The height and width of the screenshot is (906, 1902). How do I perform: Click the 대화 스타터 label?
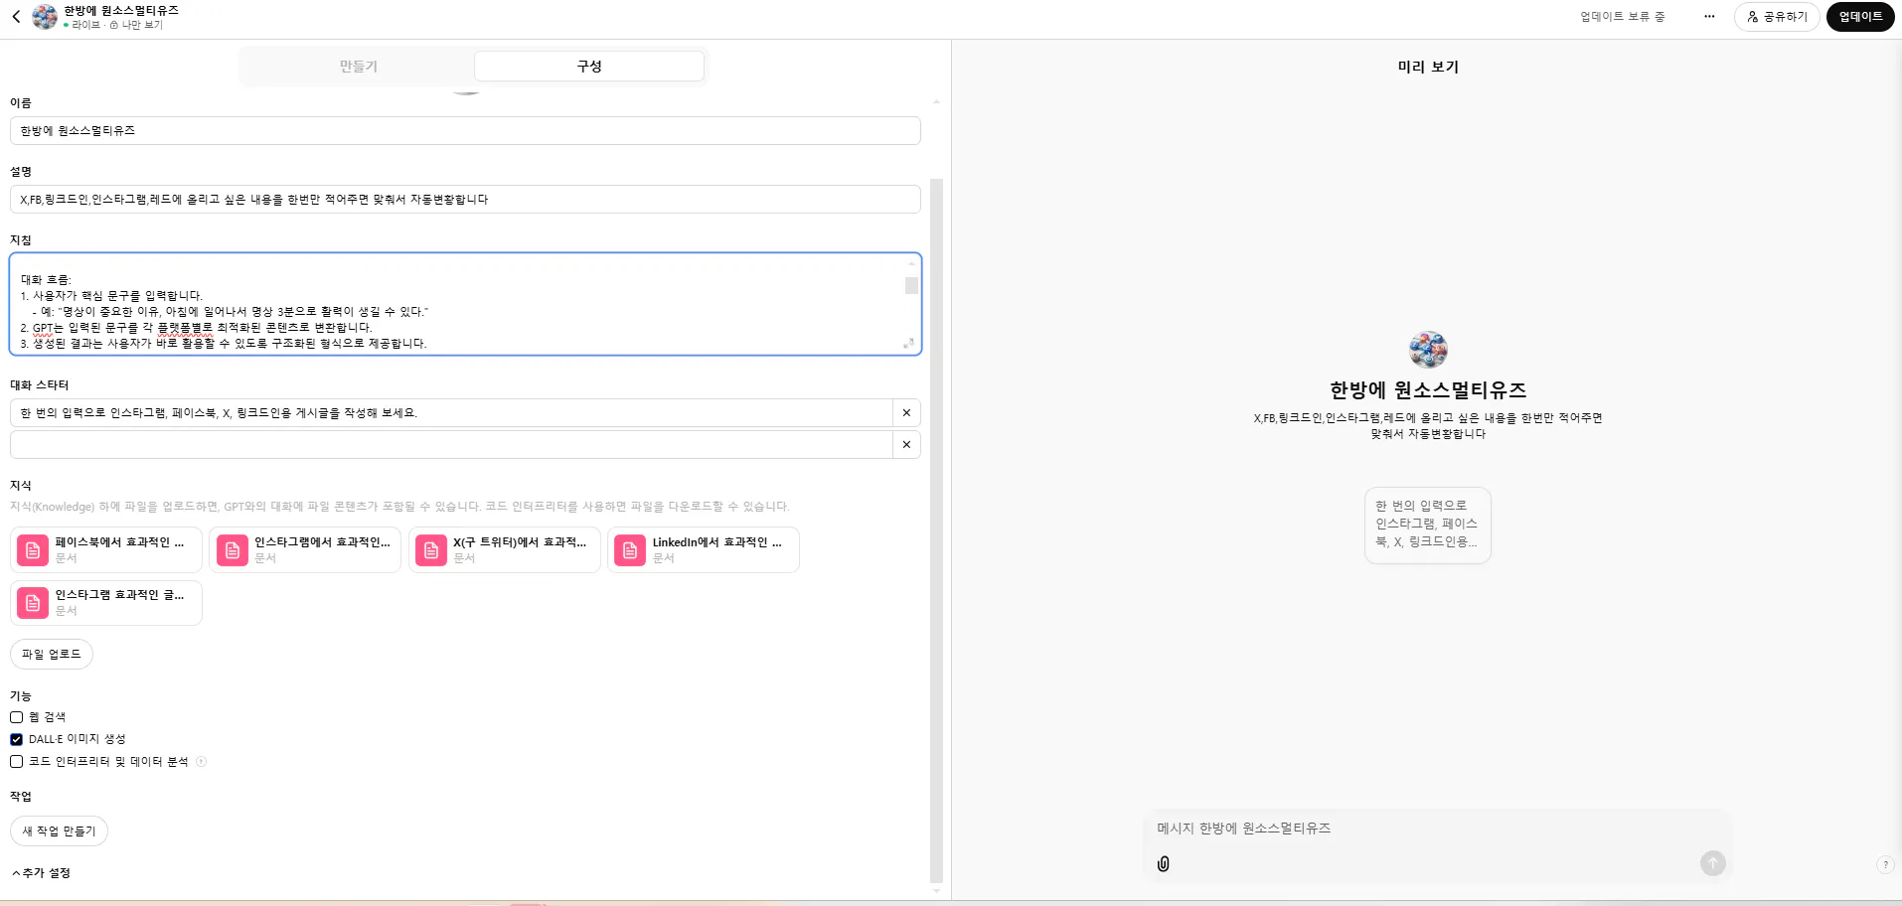pyautogui.click(x=40, y=385)
